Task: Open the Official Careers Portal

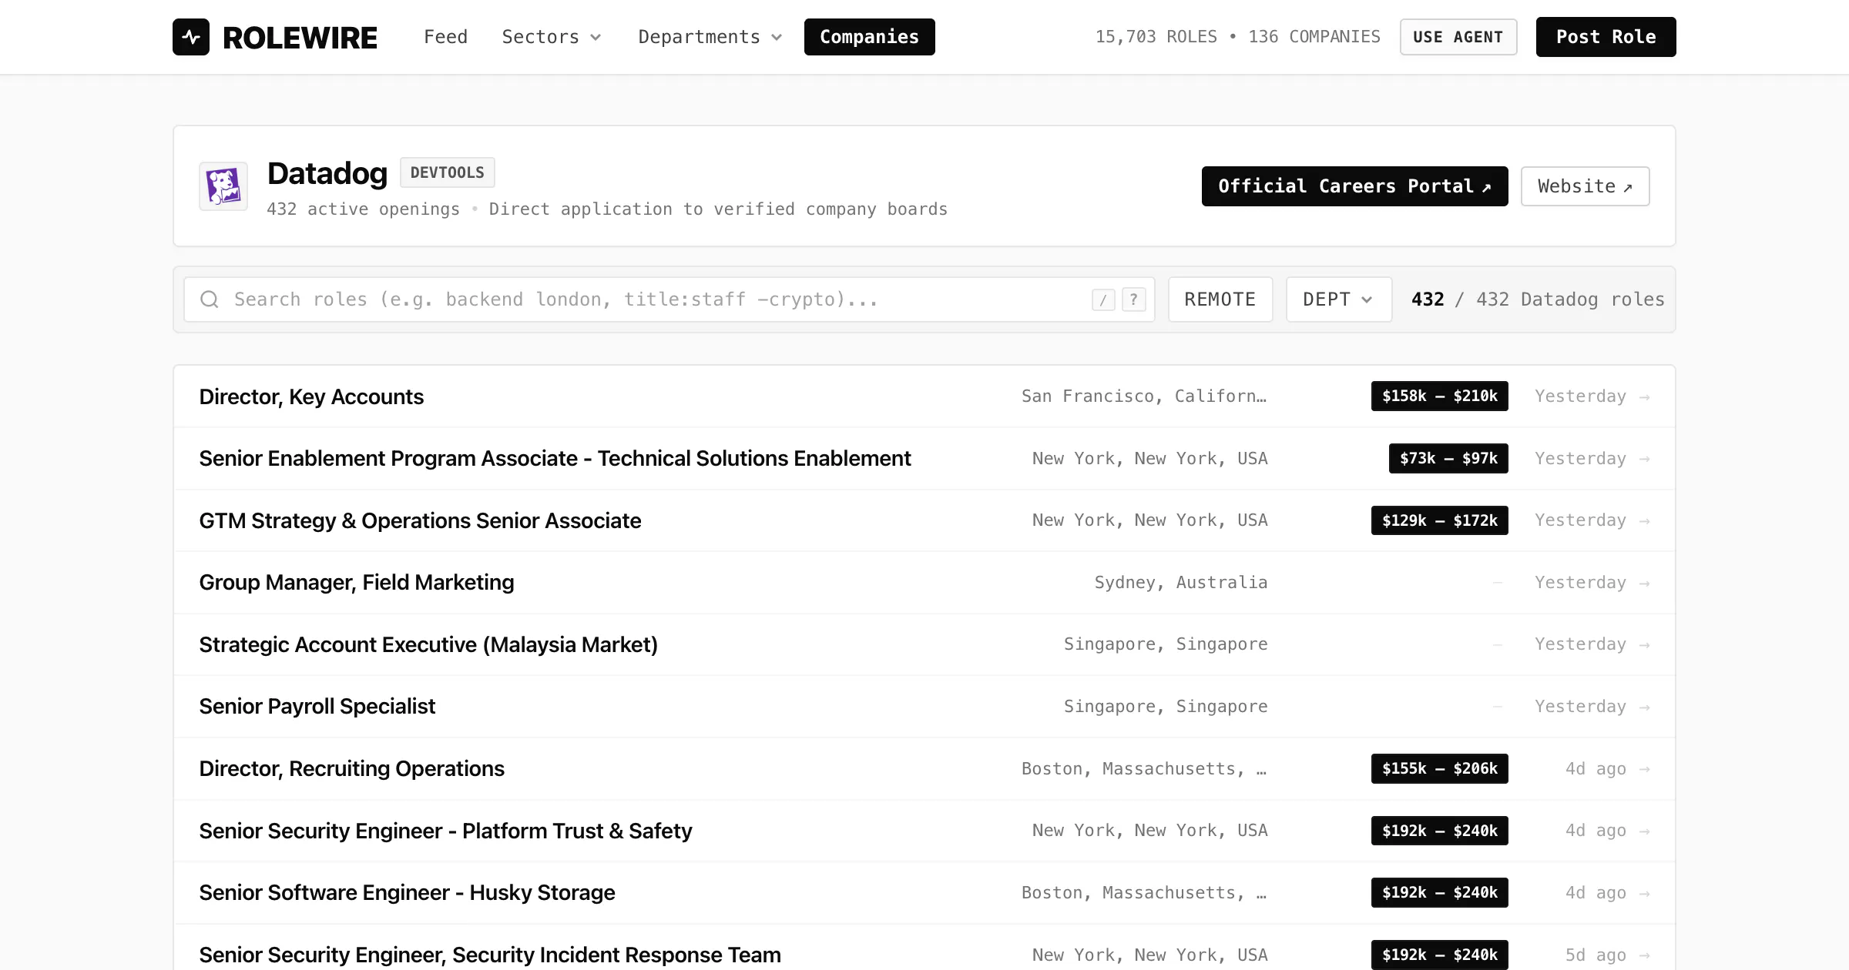Action: coord(1355,186)
